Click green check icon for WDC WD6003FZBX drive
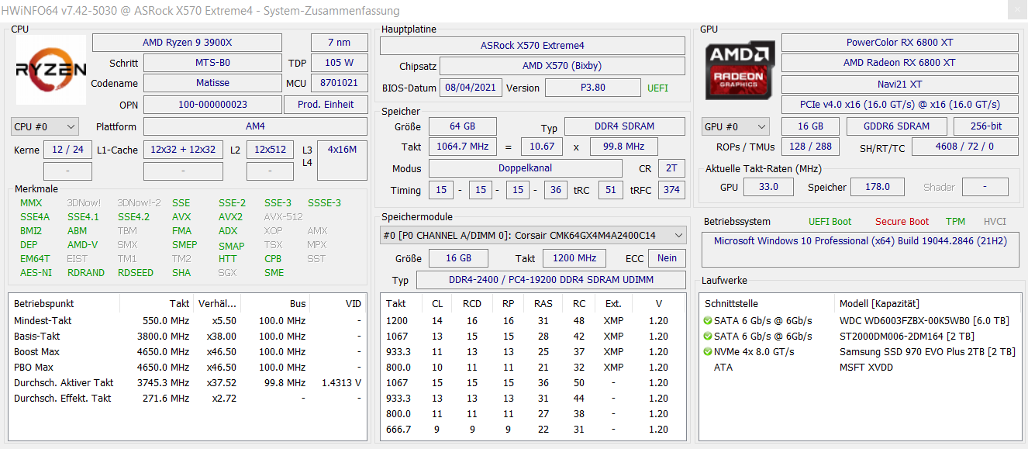Viewport: 1028px width, 449px height. (x=708, y=320)
